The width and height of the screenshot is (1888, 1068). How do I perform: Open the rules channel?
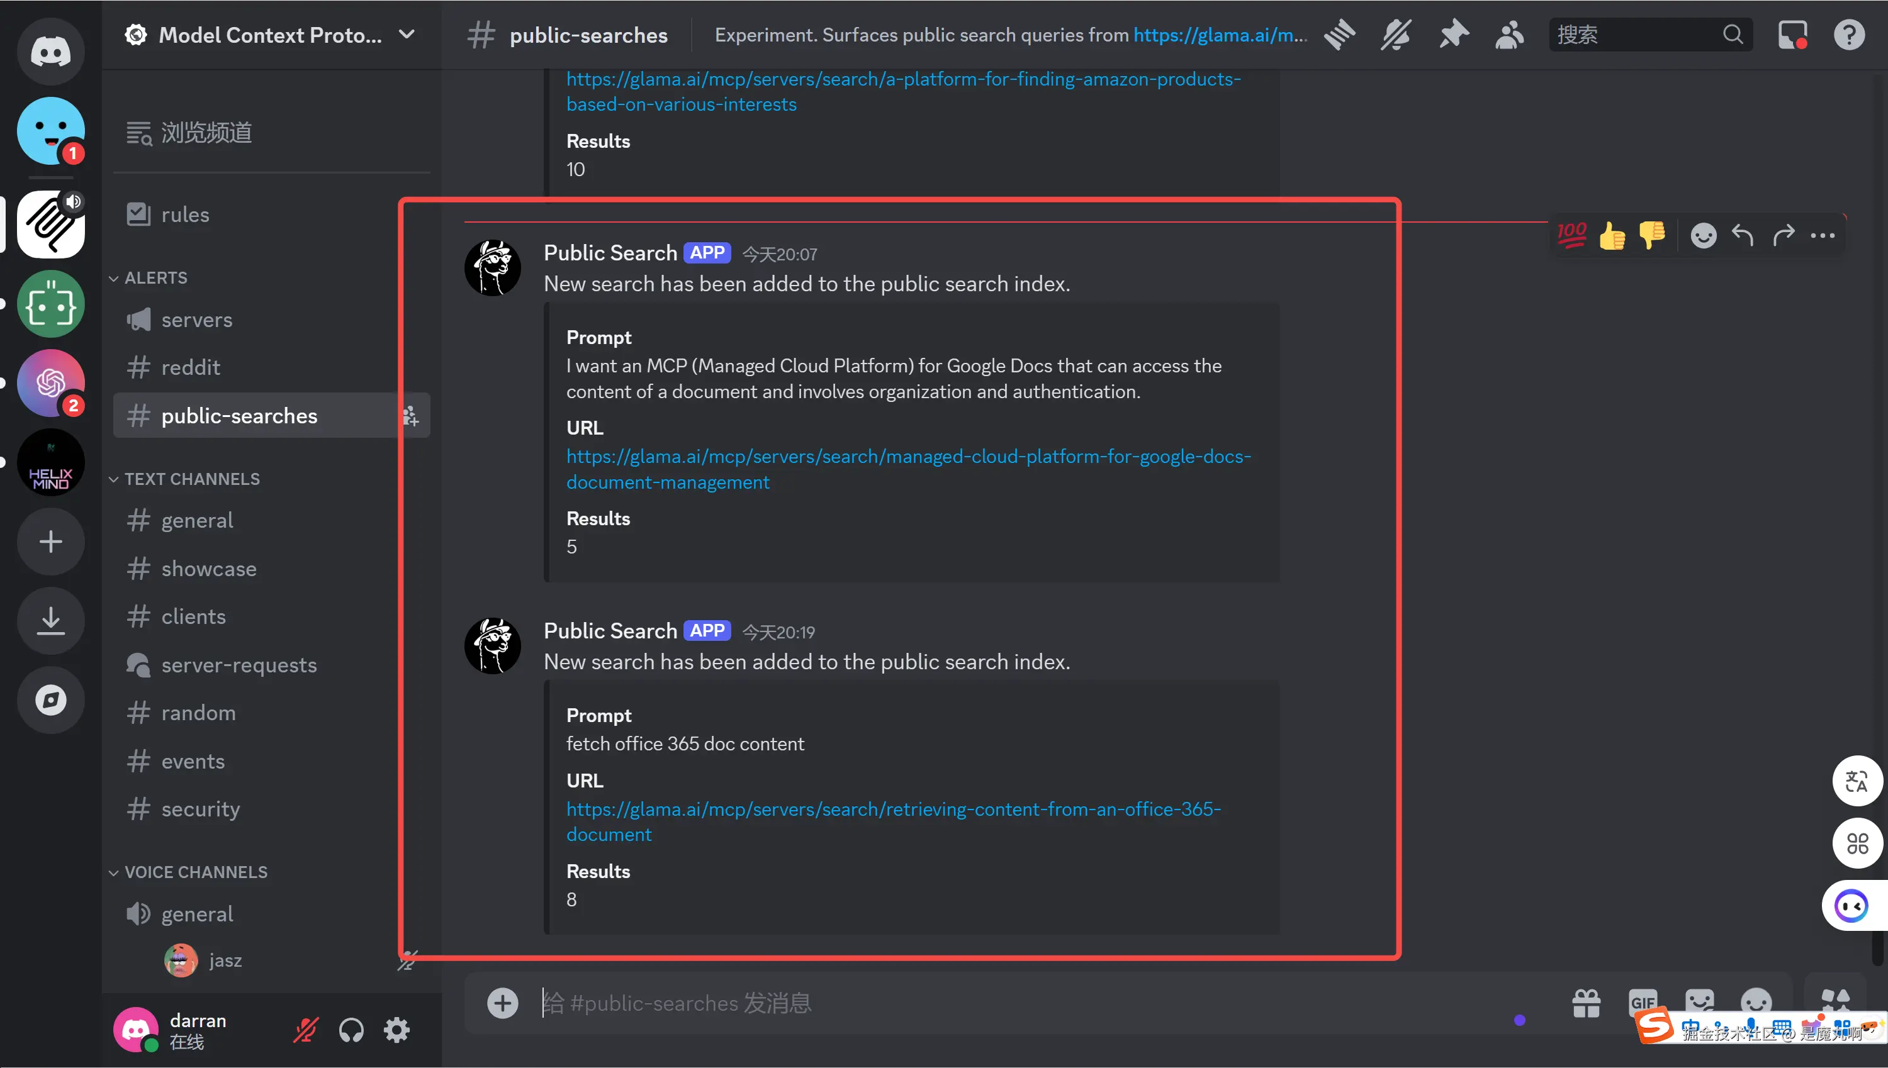(271, 214)
